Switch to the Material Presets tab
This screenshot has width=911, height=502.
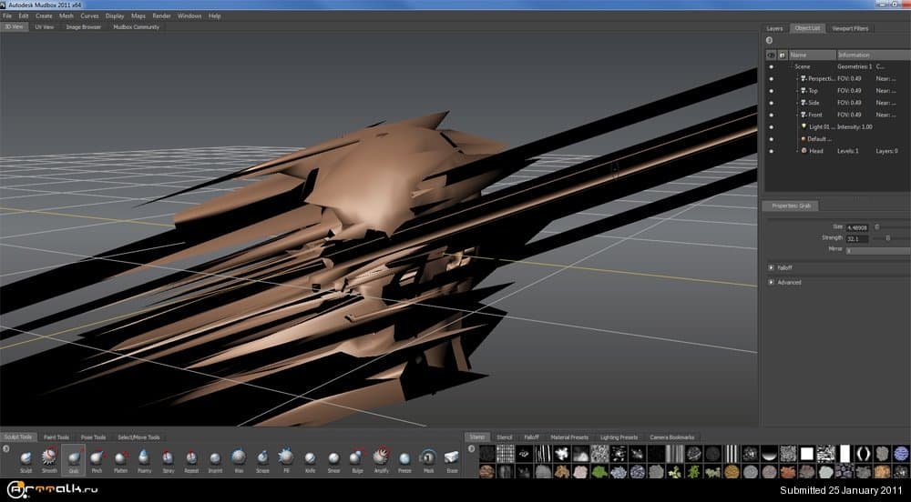pyautogui.click(x=569, y=437)
